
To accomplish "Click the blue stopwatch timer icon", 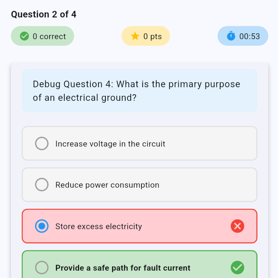I will pos(231,36).
